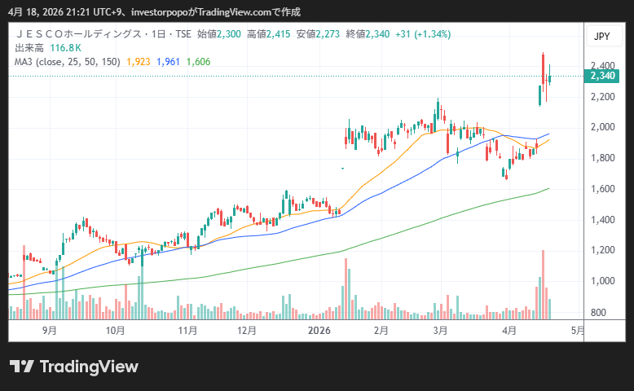
Task: Click the TradingView logo icon
Action: 21,367
